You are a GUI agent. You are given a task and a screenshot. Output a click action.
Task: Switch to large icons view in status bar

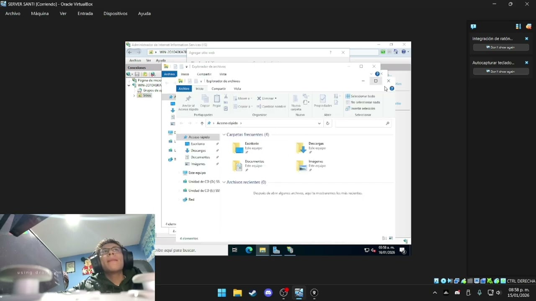(391, 238)
